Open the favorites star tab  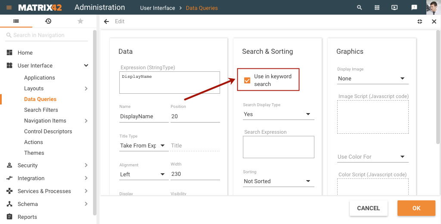(x=81, y=21)
